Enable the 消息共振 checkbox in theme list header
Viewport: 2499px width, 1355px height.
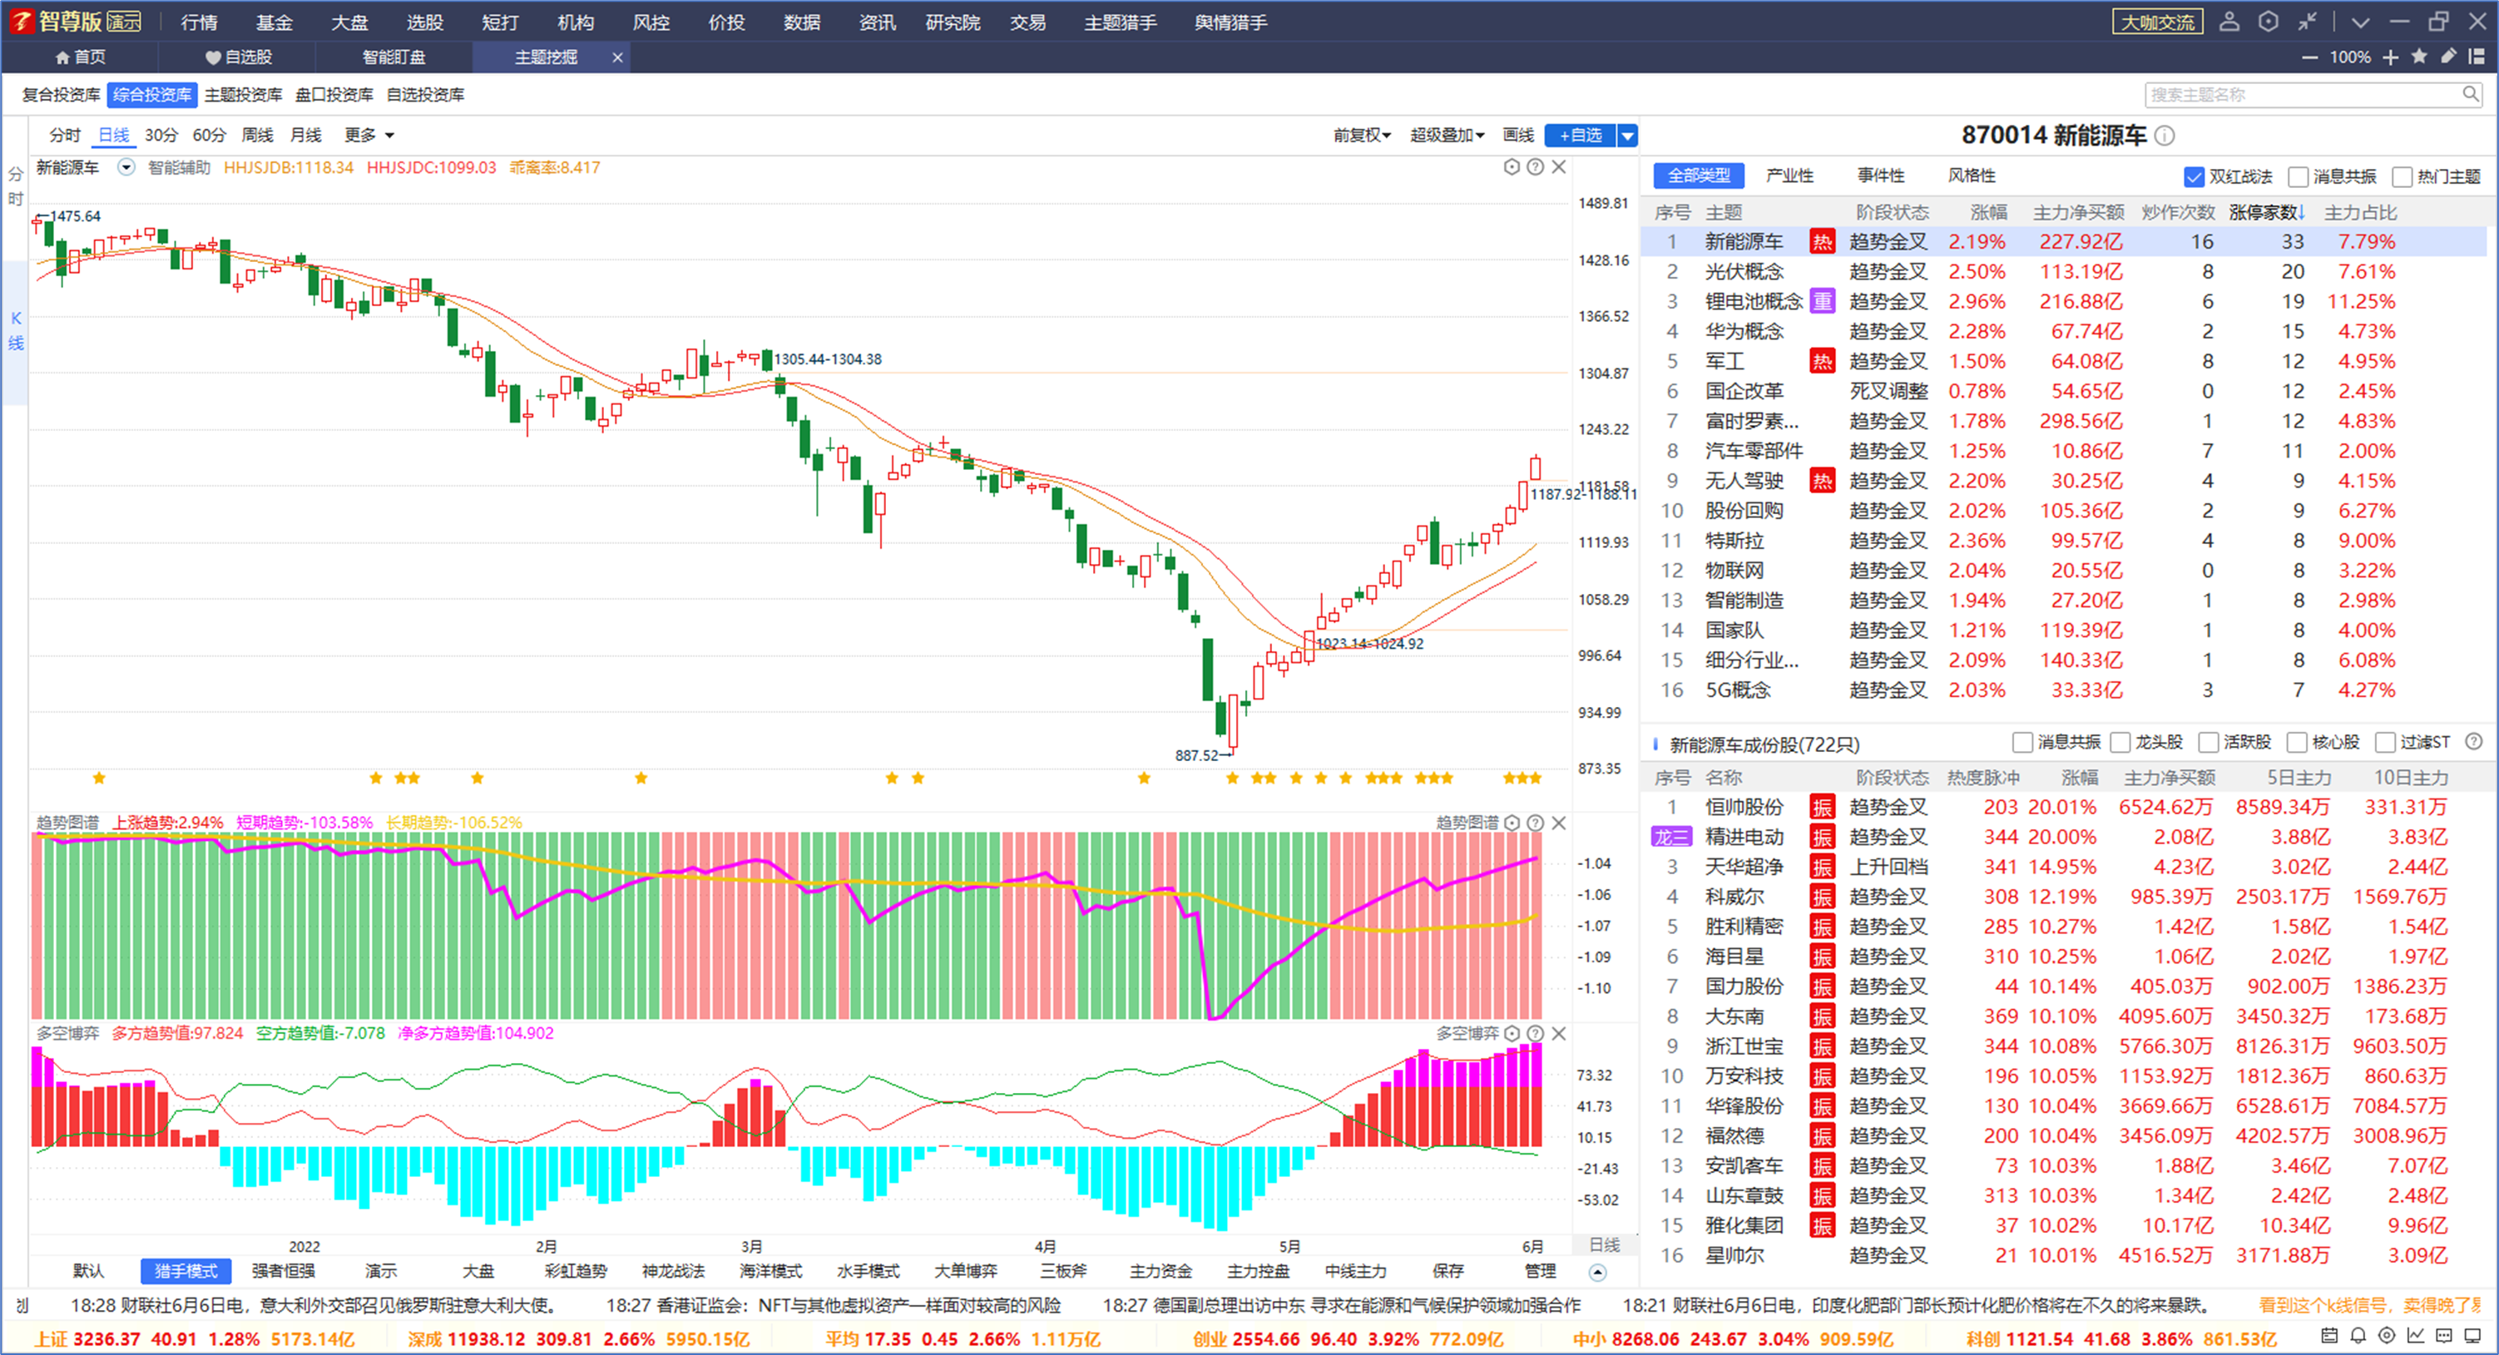pos(2299,176)
